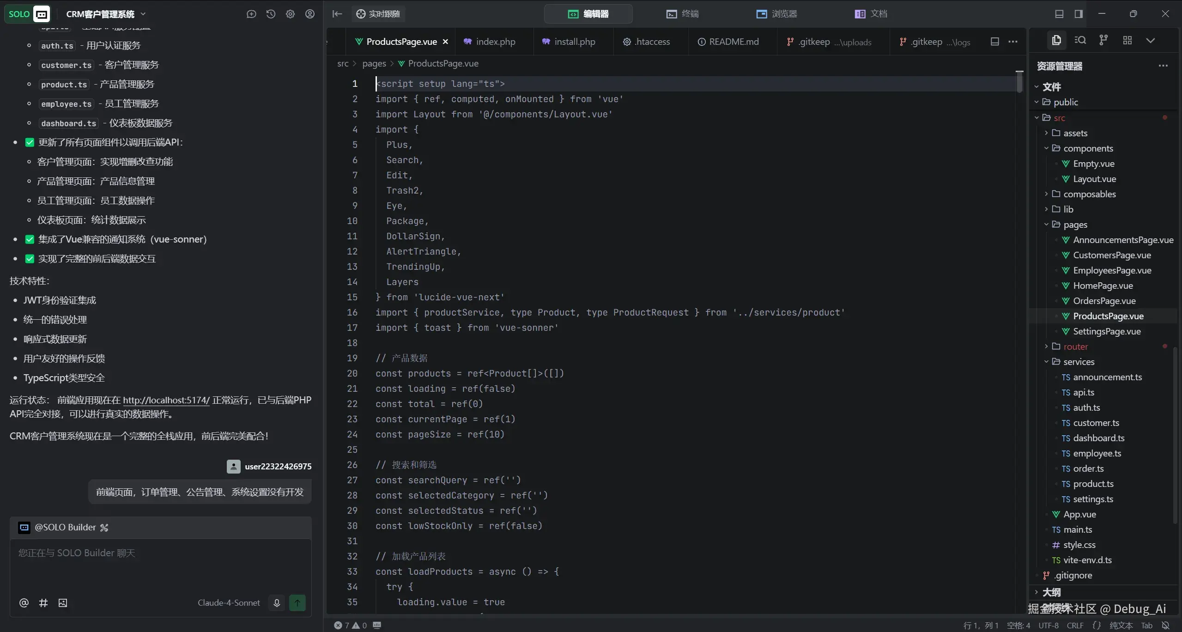This screenshot has width=1182, height=632.
Task: Collapse the services folder in explorer
Action: [x=1079, y=362]
